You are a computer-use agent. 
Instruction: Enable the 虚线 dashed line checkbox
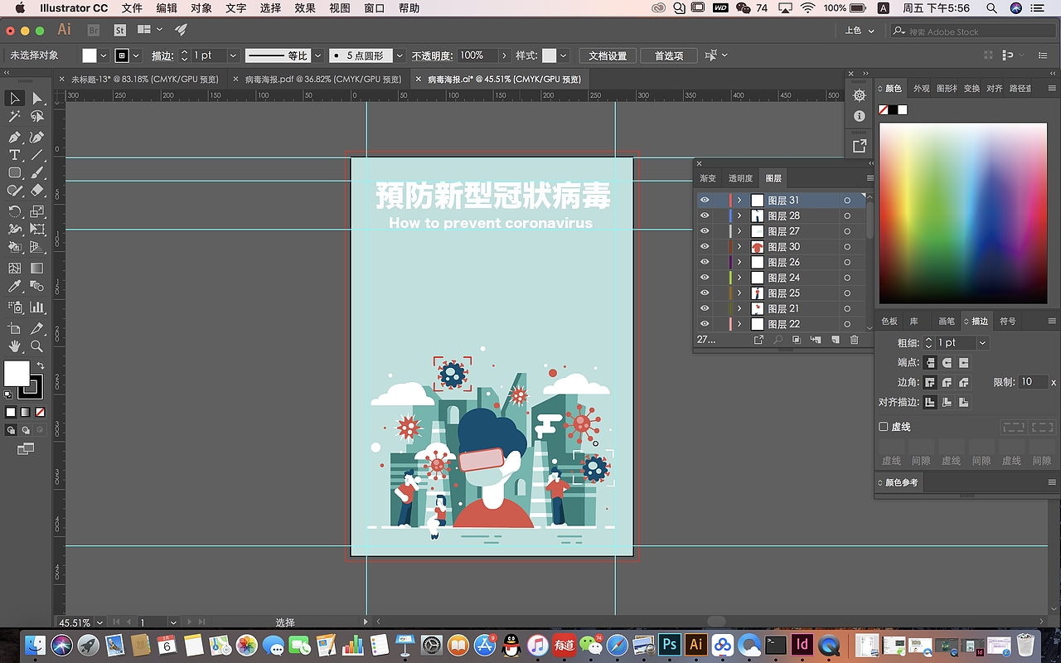coord(884,427)
